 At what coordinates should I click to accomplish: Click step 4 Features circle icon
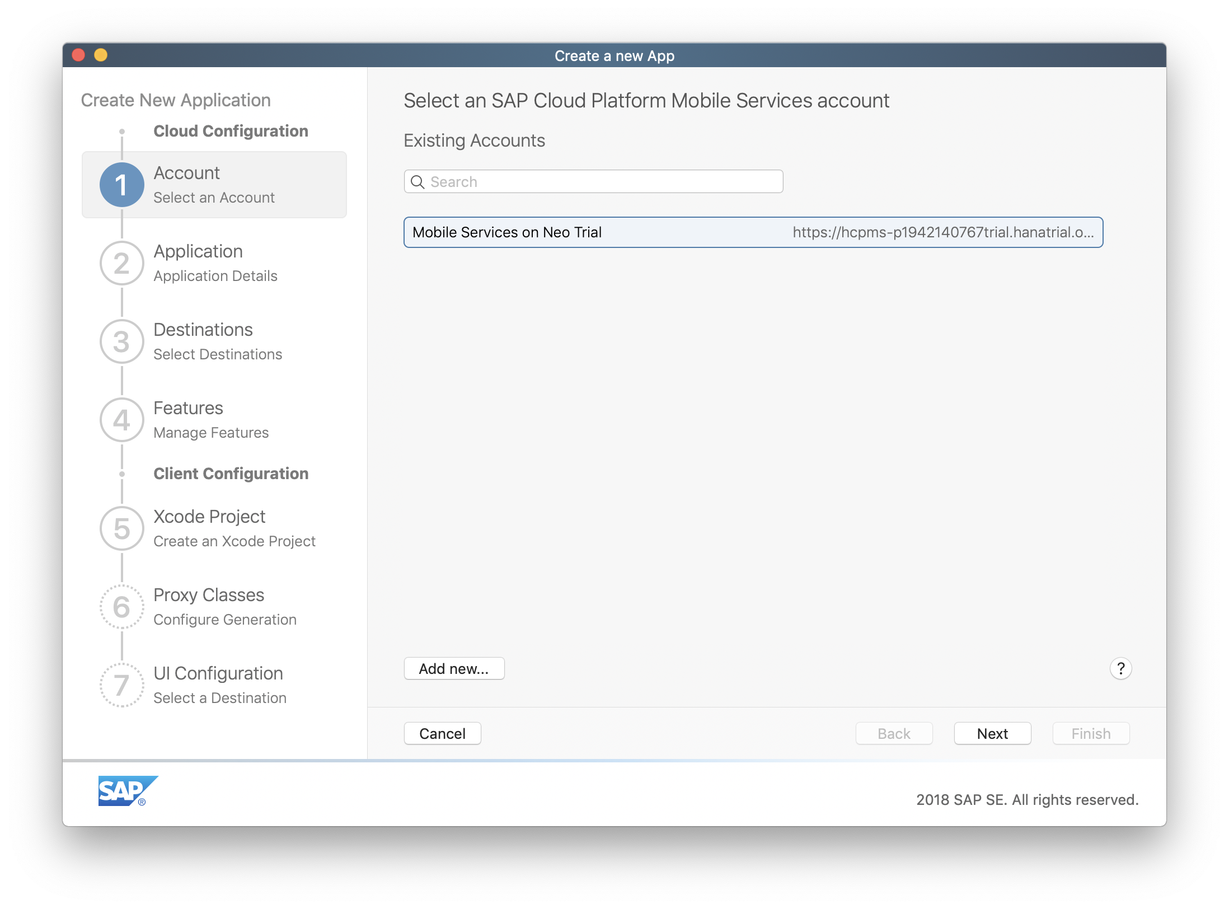[x=121, y=420]
